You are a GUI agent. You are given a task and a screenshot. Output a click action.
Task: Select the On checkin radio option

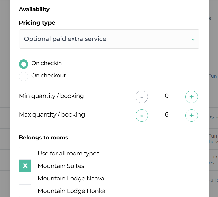tap(24, 64)
